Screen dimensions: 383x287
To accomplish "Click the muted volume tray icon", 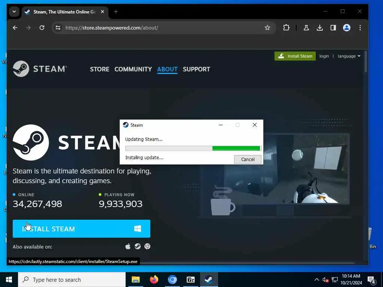I will point(326,280).
